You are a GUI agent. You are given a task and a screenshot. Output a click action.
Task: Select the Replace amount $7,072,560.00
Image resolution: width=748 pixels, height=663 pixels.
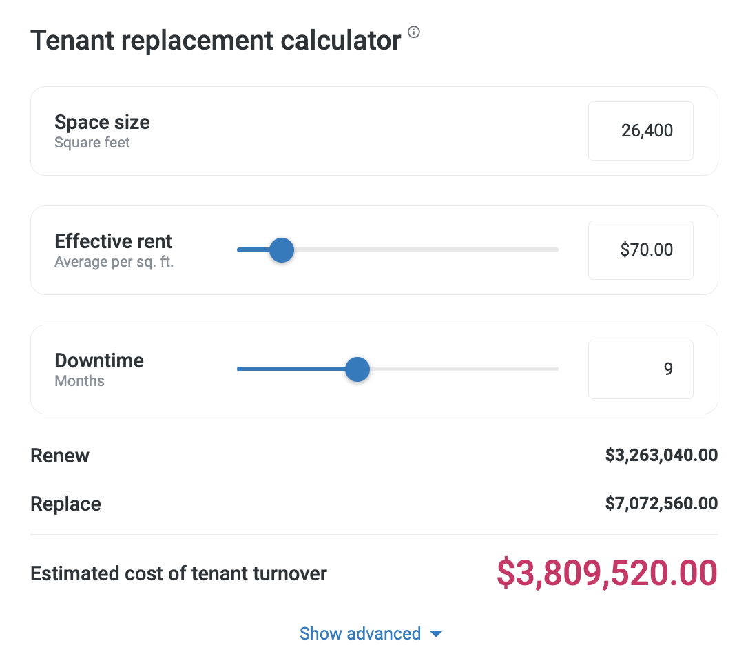tap(661, 504)
